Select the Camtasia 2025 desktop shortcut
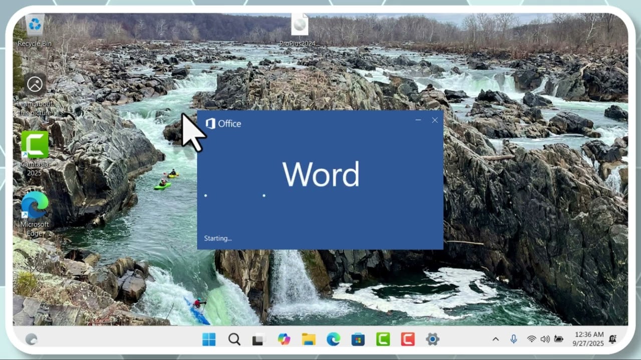Viewport: 641px width, 360px height. (35, 153)
